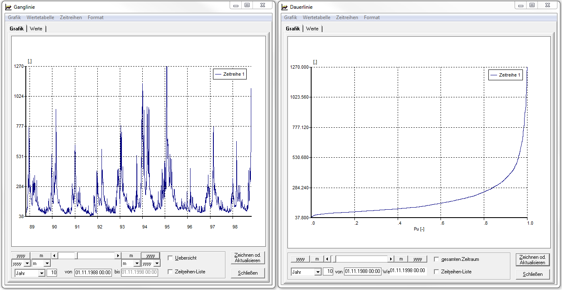
Task: Click the von date field in Ganglinie
Action: (93, 272)
